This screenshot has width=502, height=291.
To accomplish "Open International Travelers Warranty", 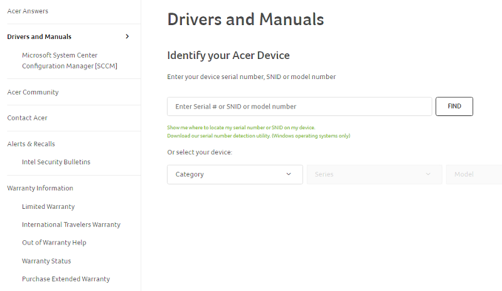I will tap(71, 225).
